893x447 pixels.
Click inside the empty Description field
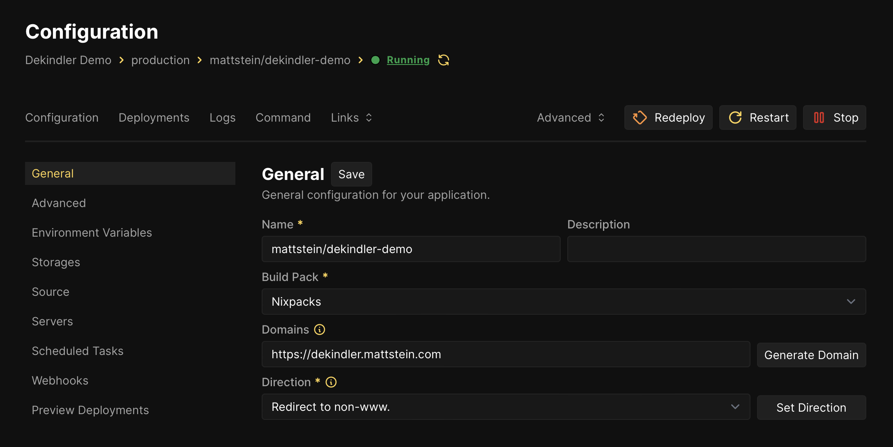click(x=716, y=249)
